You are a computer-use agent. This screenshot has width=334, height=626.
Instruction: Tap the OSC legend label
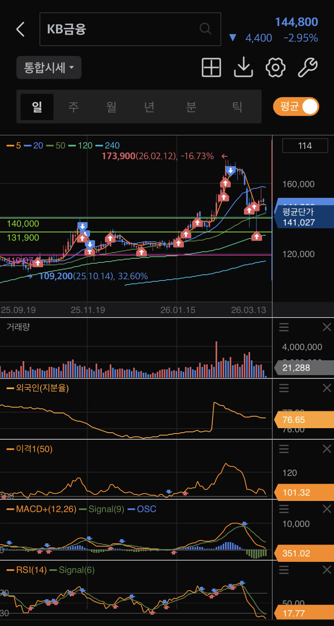click(x=142, y=509)
